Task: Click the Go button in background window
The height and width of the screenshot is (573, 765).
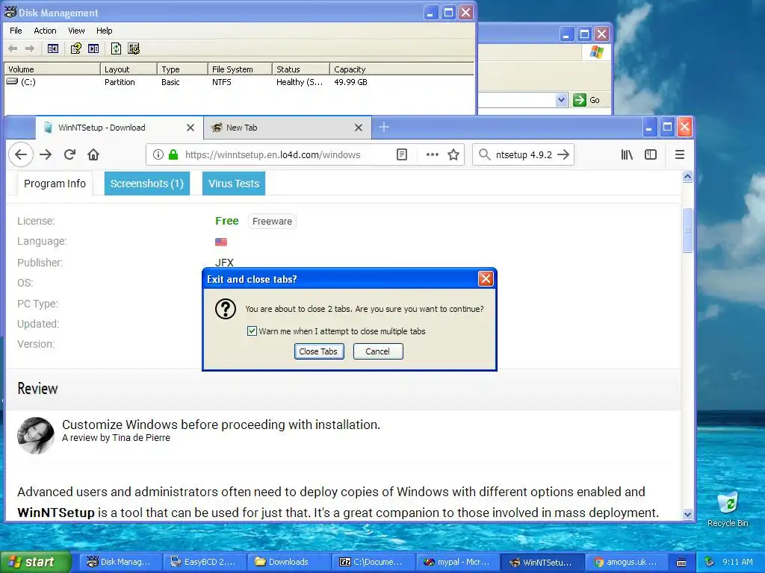Action: [586, 100]
